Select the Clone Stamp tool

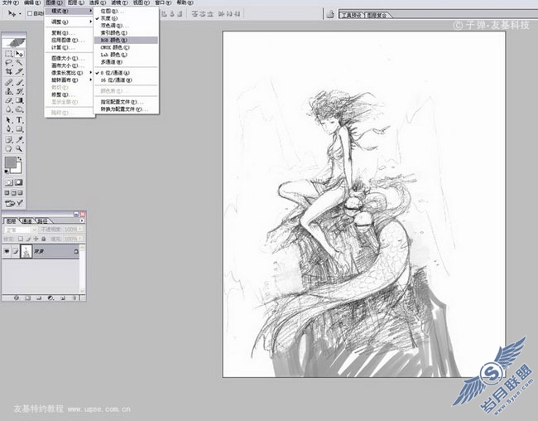pos(9,91)
